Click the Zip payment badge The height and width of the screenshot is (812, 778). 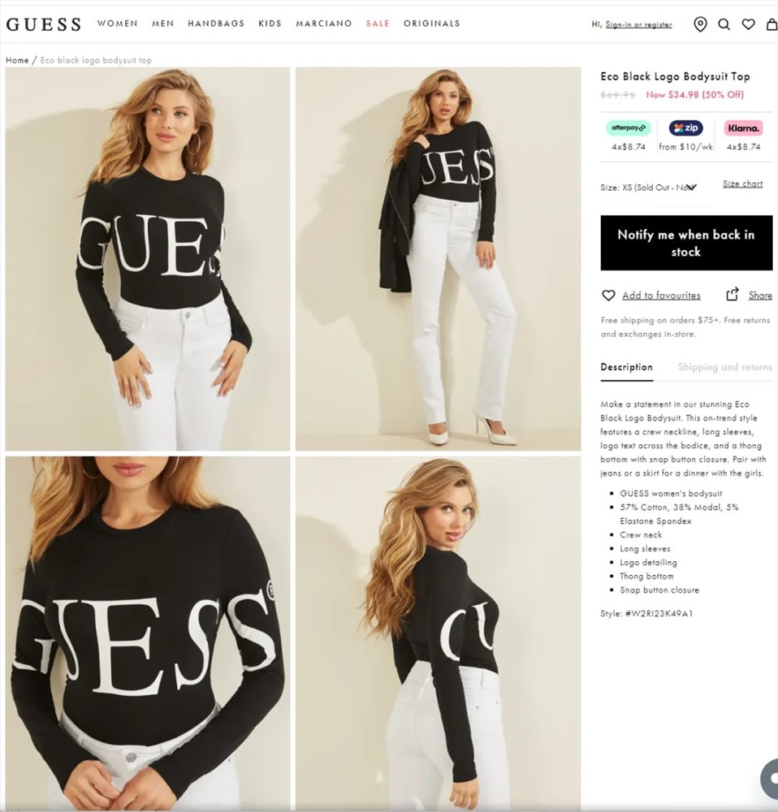685,128
